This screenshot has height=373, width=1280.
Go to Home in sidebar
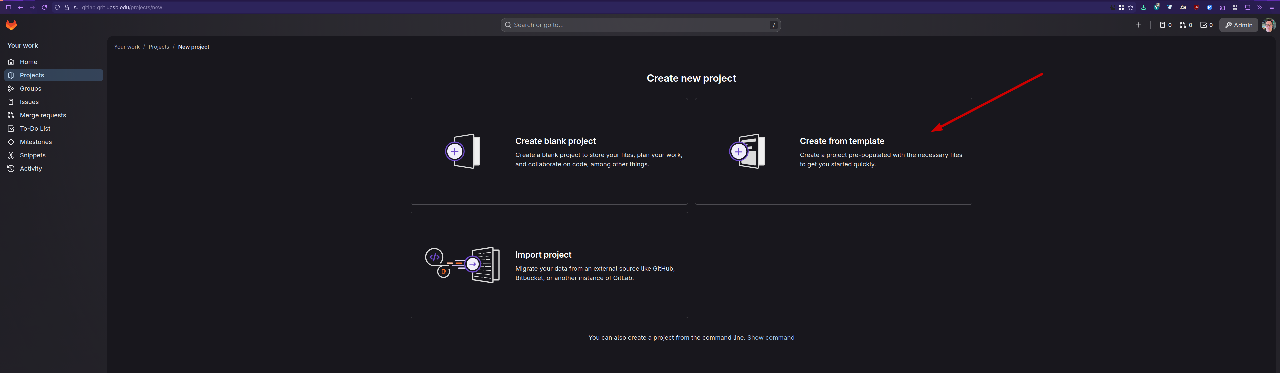tap(28, 62)
